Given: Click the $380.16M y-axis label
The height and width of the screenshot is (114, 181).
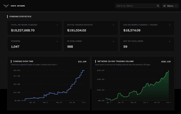Looking at the screenshot, I should pyautogui.click(x=101, y=79).
